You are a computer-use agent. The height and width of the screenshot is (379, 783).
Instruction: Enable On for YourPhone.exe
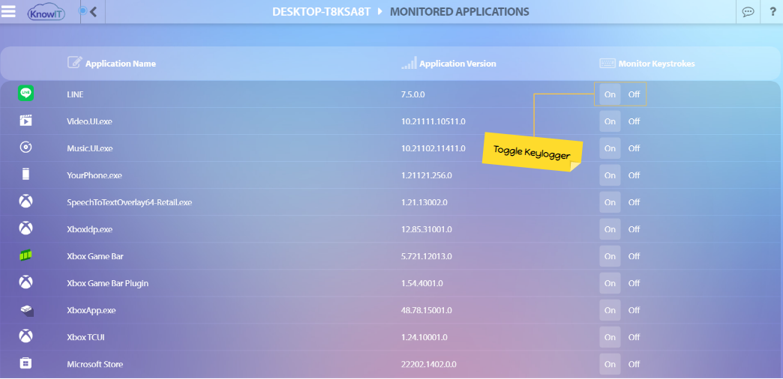point(610,175)
